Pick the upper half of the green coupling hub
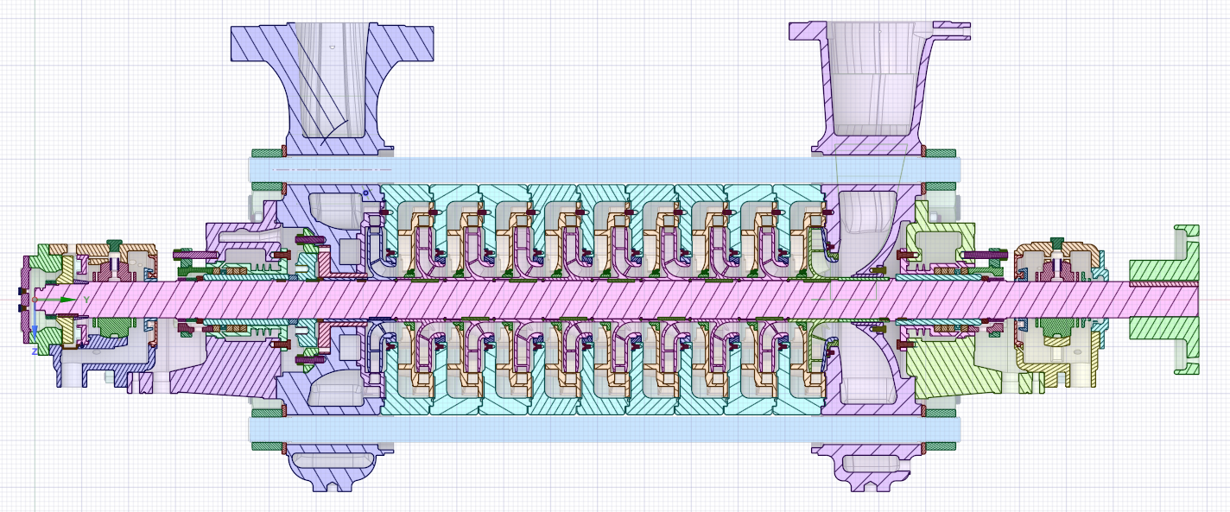The width and height of the screenshot is (1230, 512). coord(1166,255)
